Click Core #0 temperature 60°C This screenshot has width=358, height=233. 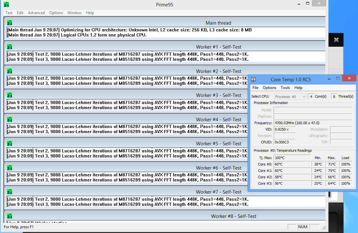point(292,164)
